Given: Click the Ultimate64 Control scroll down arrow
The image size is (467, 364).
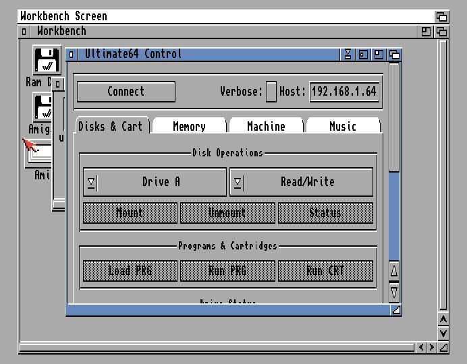Looking at the screenshot, I should coord(393,293).
